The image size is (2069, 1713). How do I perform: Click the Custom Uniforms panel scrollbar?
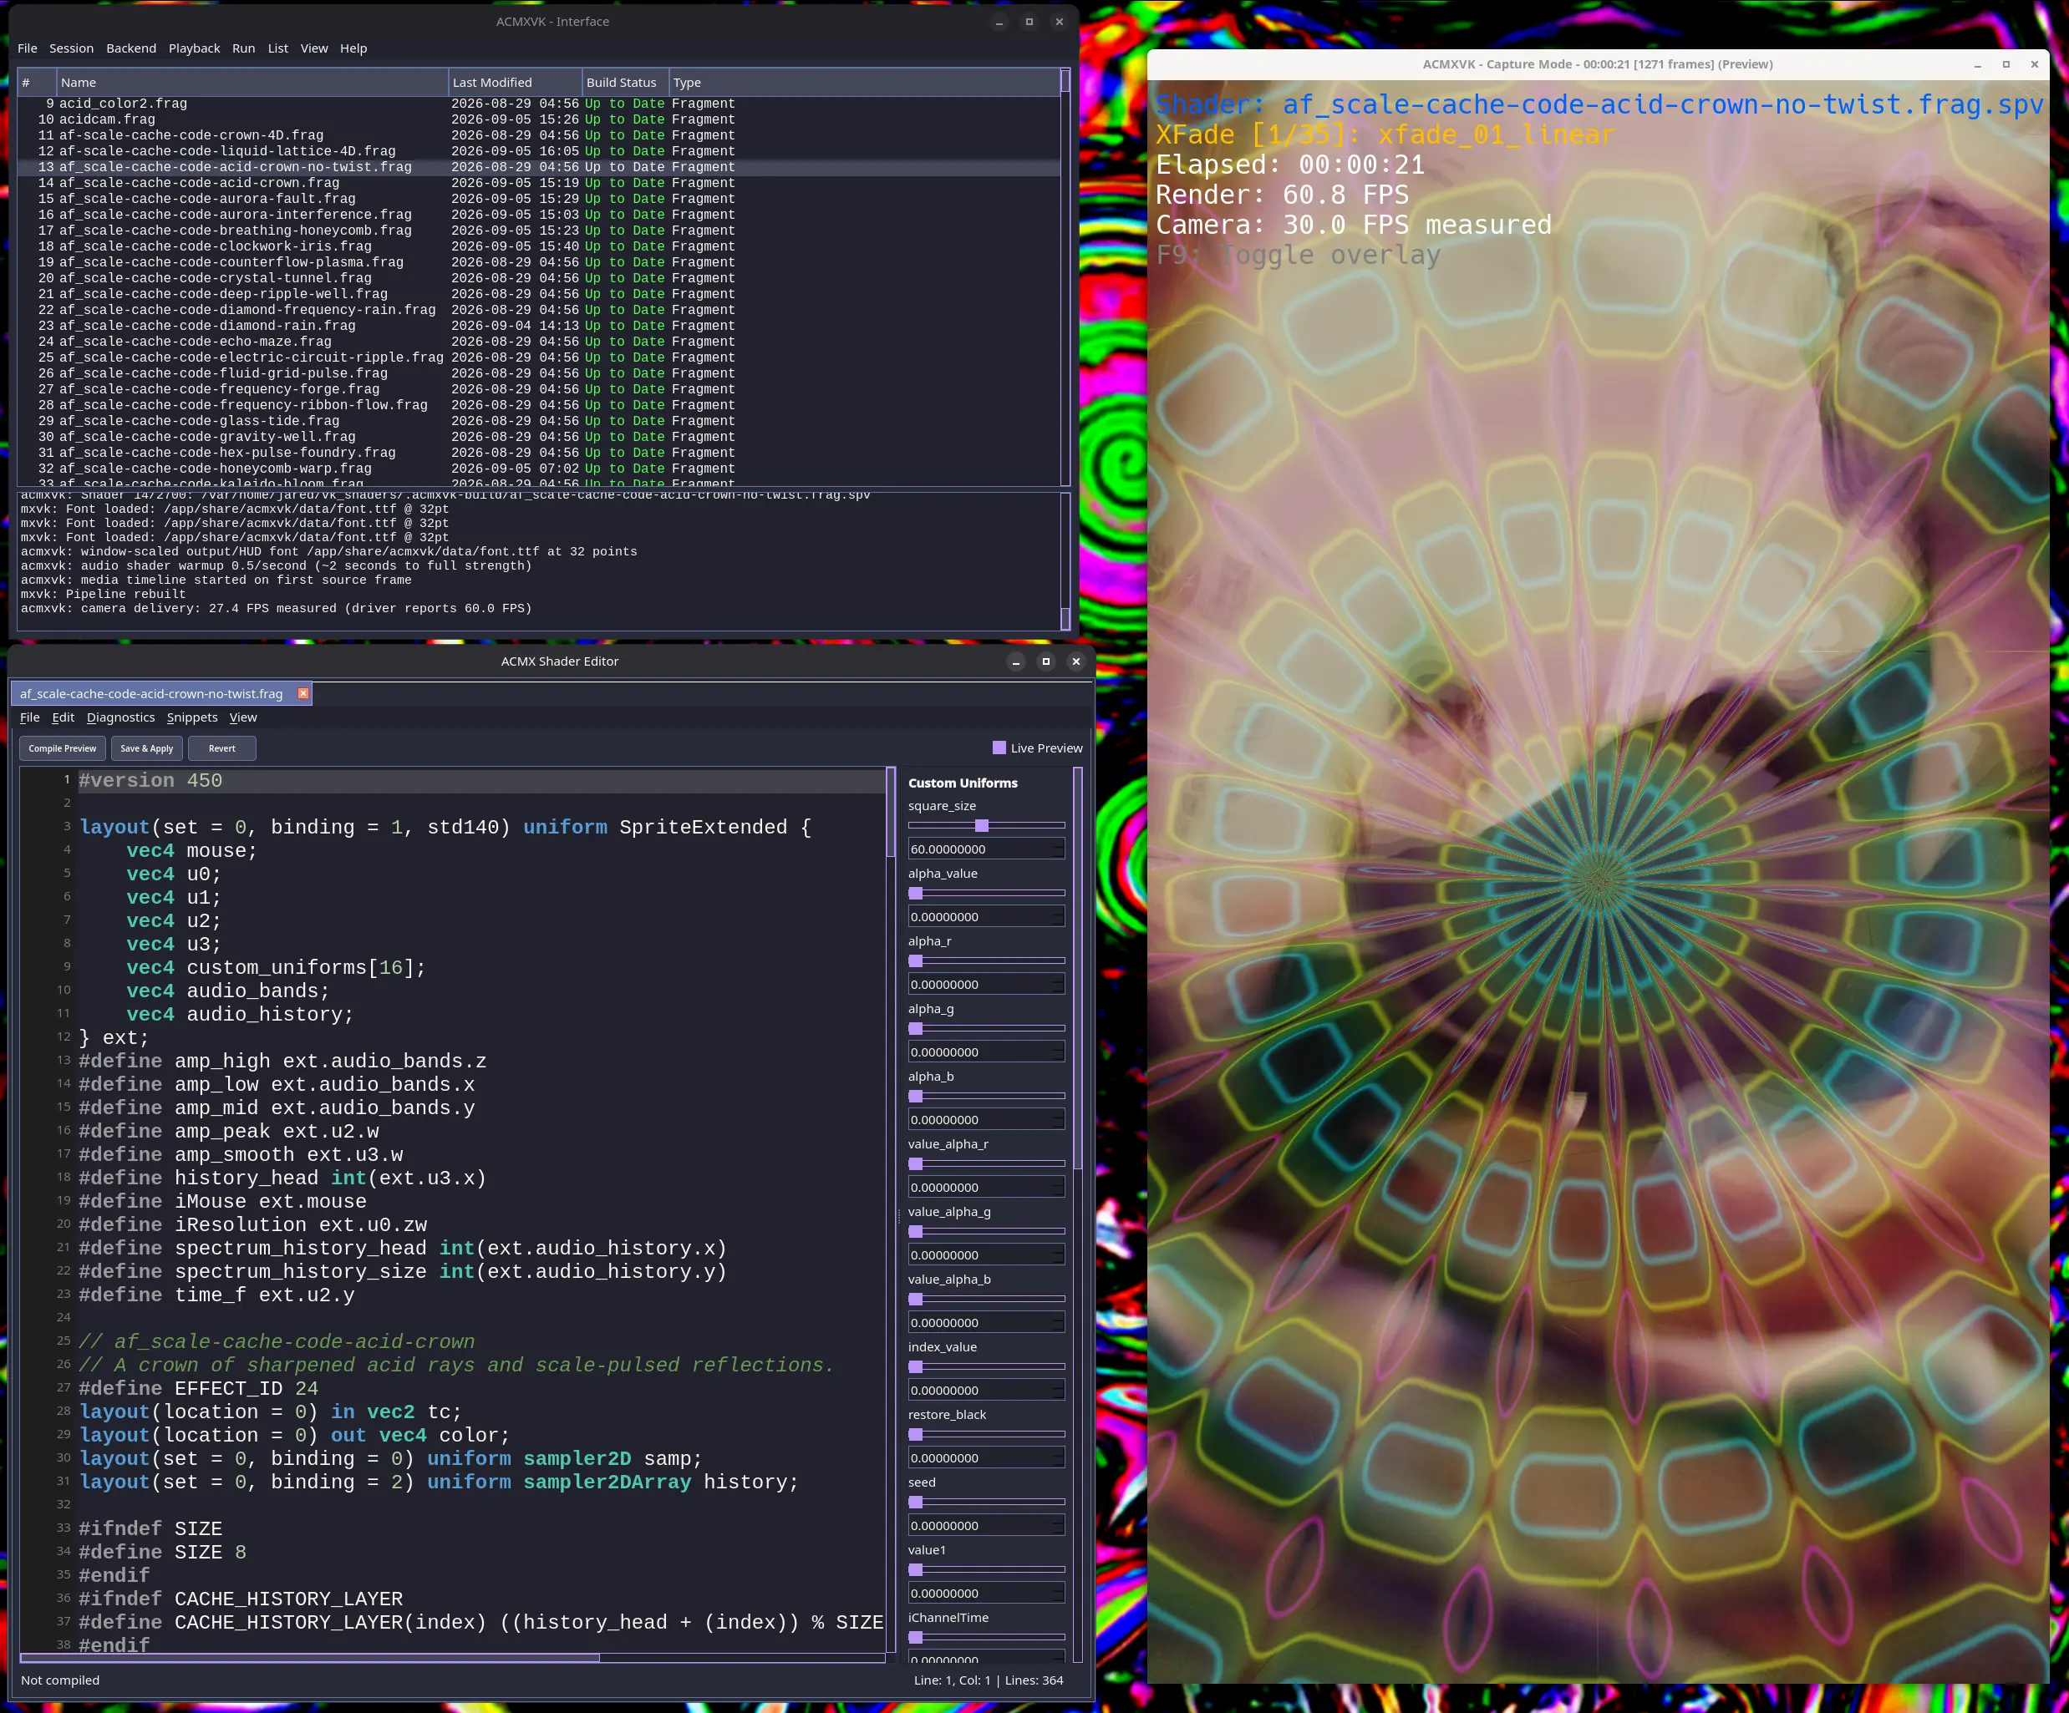click(1078, 1214)
